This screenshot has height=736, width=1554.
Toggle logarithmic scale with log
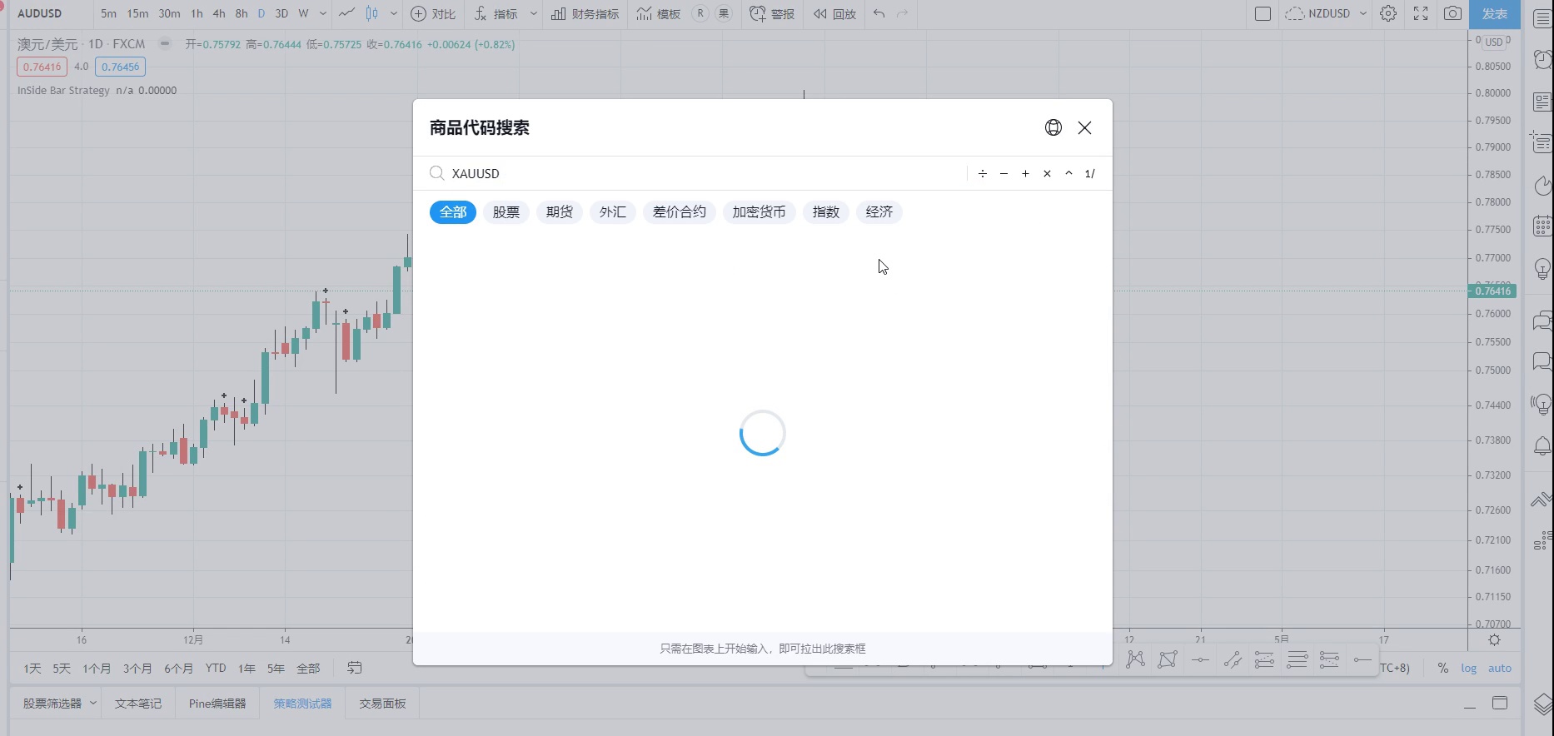[1468, 668]
